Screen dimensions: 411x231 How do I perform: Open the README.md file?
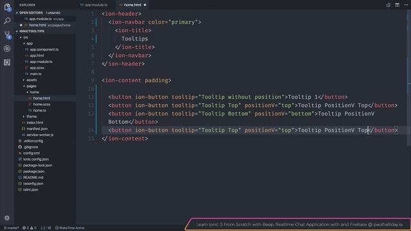tap(45, 177)
